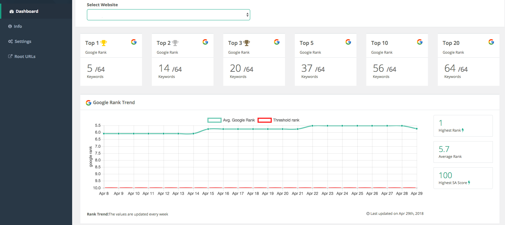Screen dimensions: 505x225
Task: Click the Apr 29 data point on chart
Action: (x=417, y=129)
